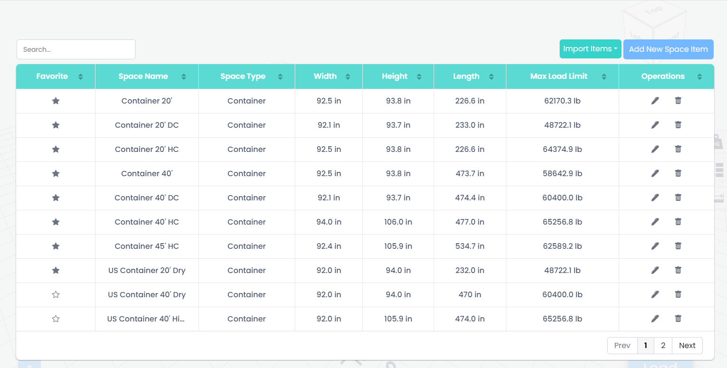Select the 473.7 in length cell

470,173
